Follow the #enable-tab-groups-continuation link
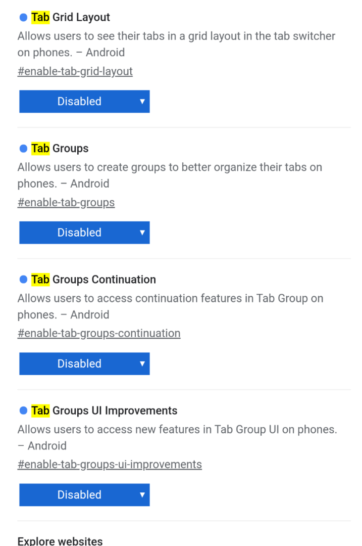This screenshot has width=362, height=546. click(x=99, y=334)
